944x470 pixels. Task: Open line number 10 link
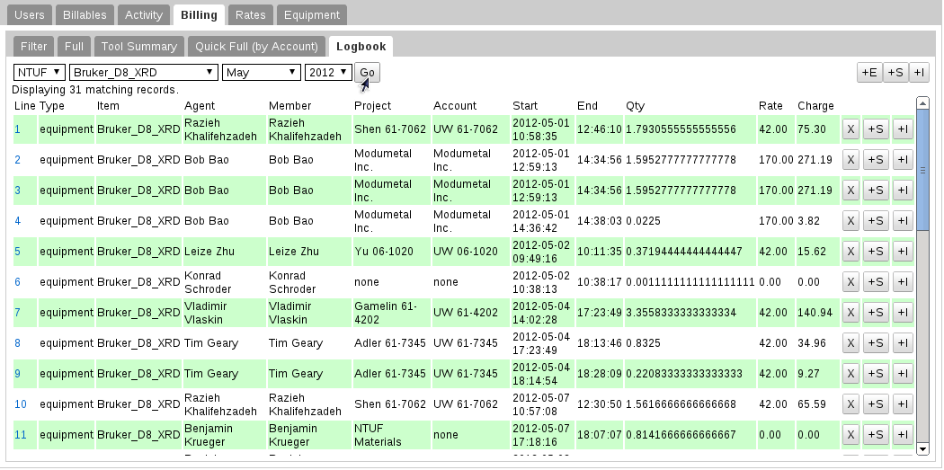(21, 403)
